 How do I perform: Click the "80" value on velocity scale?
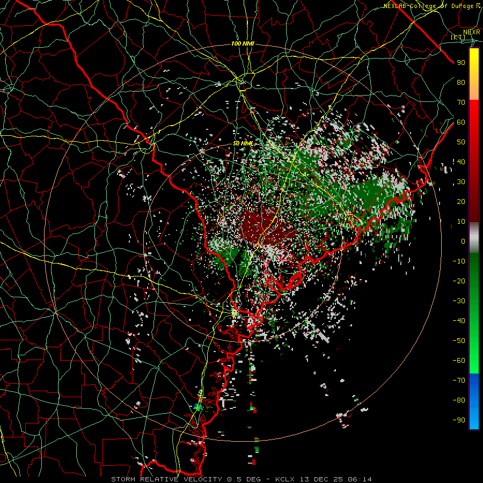tap(461, 83)
